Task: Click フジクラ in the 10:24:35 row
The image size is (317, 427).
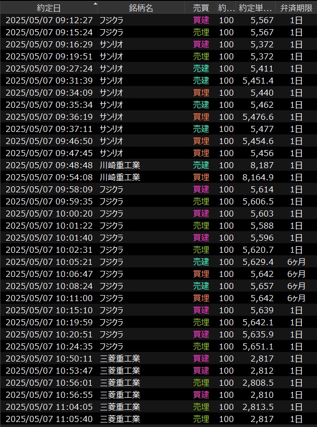Action: [111, 346]
